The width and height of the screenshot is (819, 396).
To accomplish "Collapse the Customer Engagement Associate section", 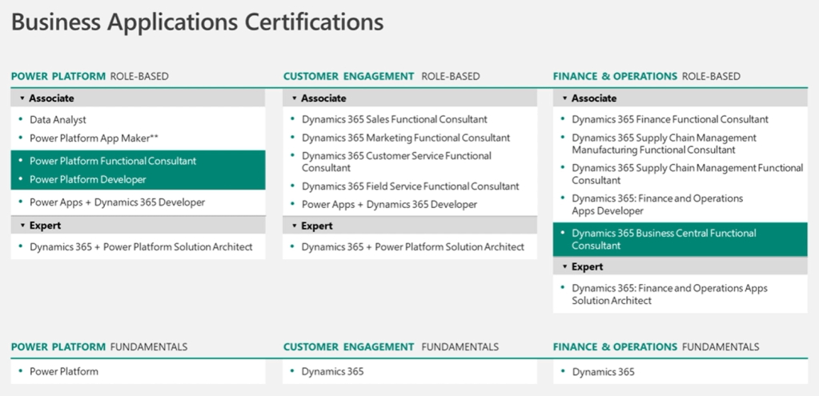I will 295,98.
